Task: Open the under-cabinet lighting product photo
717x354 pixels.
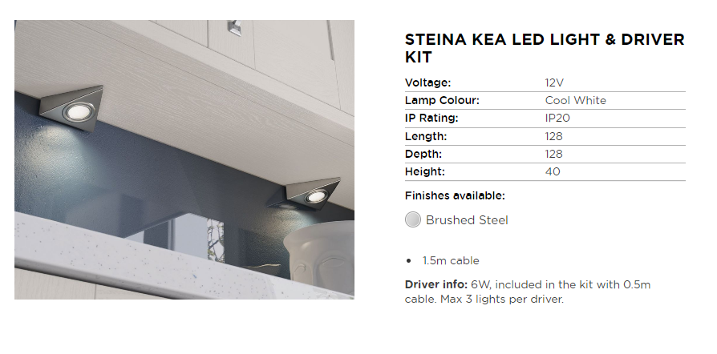Action: [x=184, y=160]
